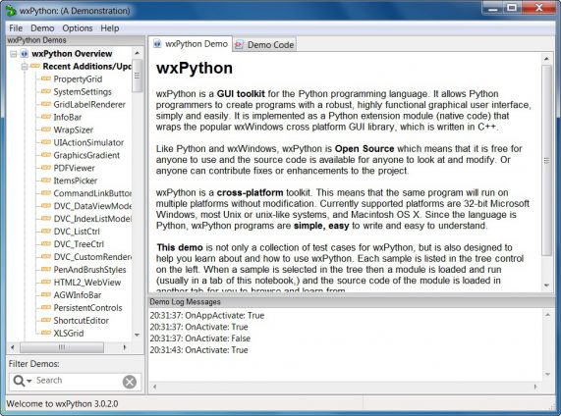Click the PropertyGrid item icon
Viewport: 561px width, 416px height.
pos(46,78)
